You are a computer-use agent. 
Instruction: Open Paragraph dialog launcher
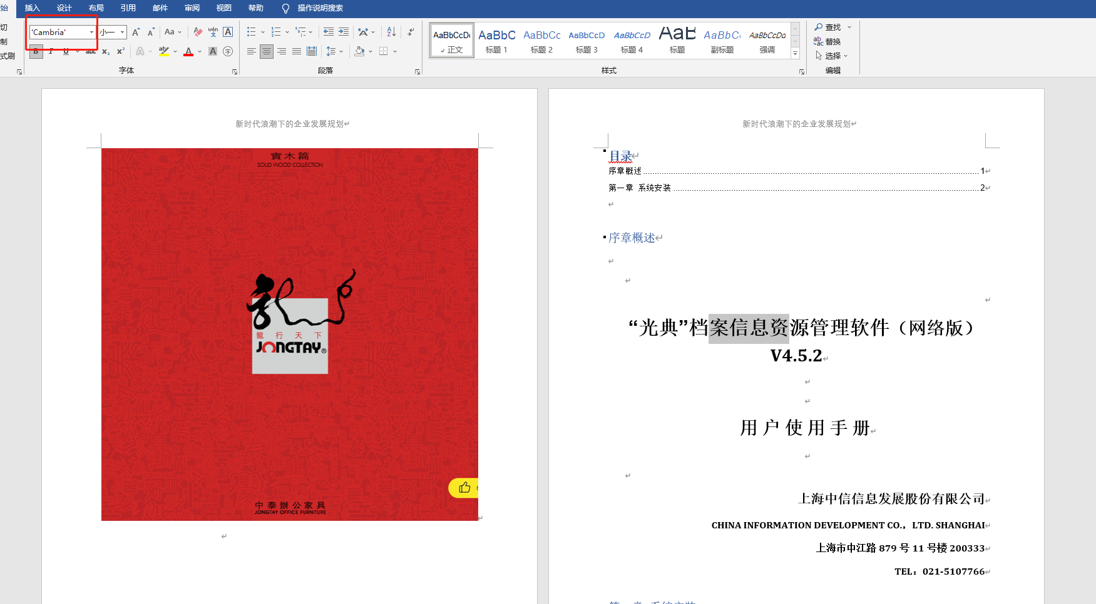coord(417,72)
